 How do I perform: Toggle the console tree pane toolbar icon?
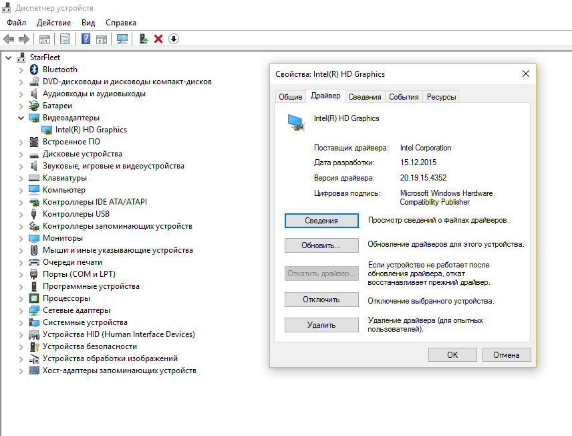point(45,39)
